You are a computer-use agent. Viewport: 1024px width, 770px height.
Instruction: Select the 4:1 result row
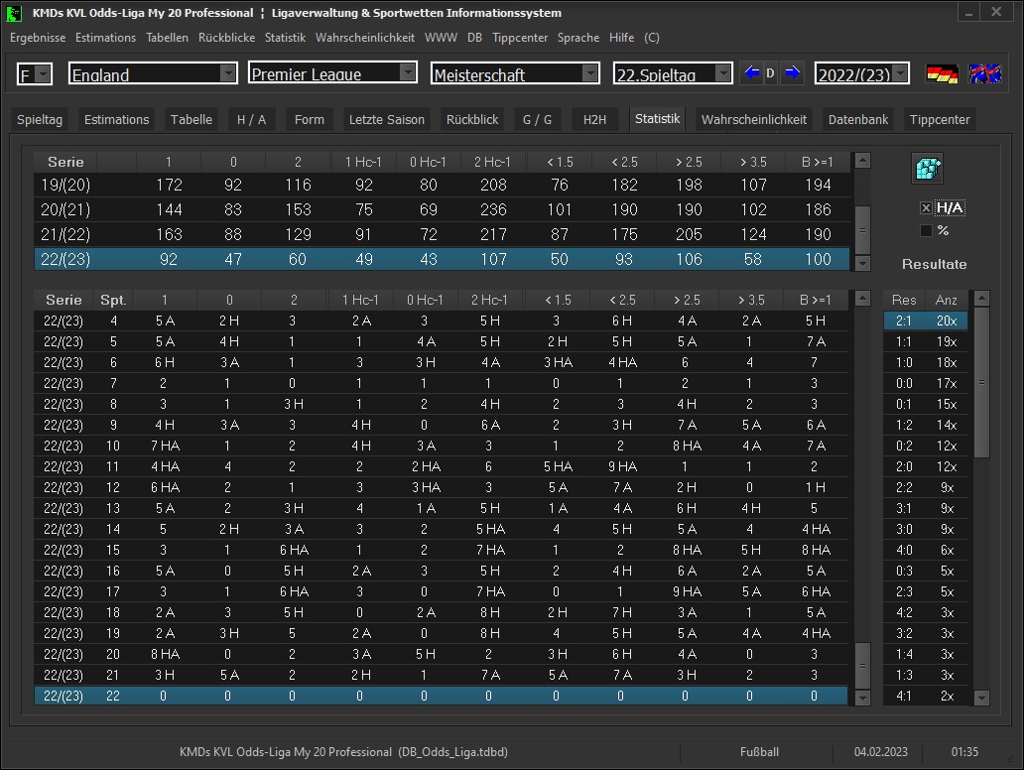(x=926, y=696)
